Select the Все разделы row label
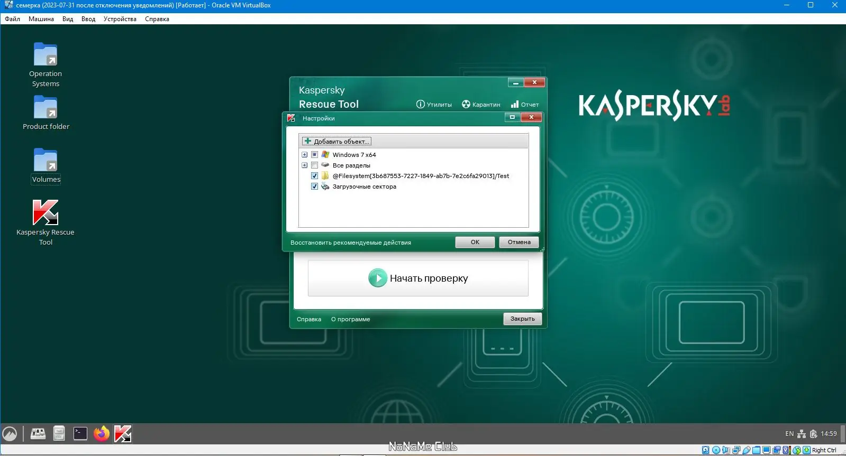The height and width of the screenshot is (456, 846). [351, 165]
